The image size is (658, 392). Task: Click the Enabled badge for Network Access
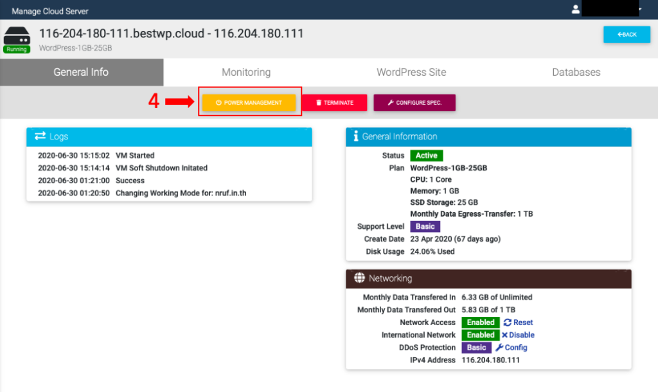(480, 322)
